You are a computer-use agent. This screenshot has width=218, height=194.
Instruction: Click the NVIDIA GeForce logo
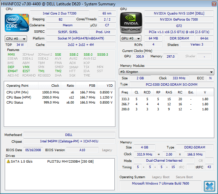131,23
